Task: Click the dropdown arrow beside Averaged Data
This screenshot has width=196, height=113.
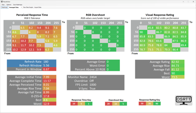Action: click(21, 7)
